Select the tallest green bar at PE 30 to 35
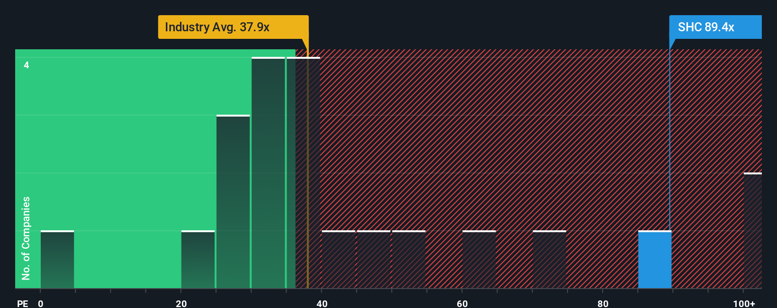The height and width of the screenshot is (308, 777). click(x=268, y=173)
